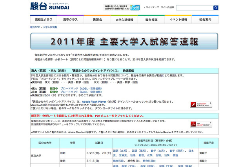Open Tokyo University 国語（文系） link
Image resolution: width=251 pixels, height=167 pixels.
point(120,151)
